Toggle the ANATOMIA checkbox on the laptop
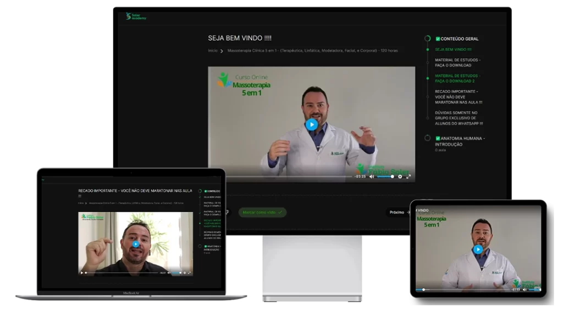 [206, 246]
